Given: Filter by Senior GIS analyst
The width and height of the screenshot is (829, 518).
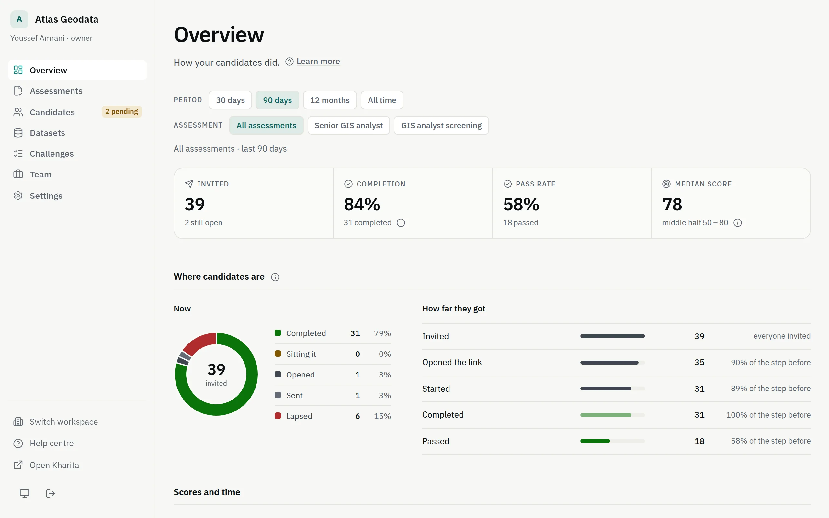Looking at the screenshot, I should (x=349, y=125).
